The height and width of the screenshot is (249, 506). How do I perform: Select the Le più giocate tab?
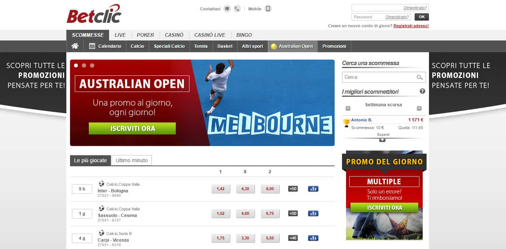pos(90,161)
